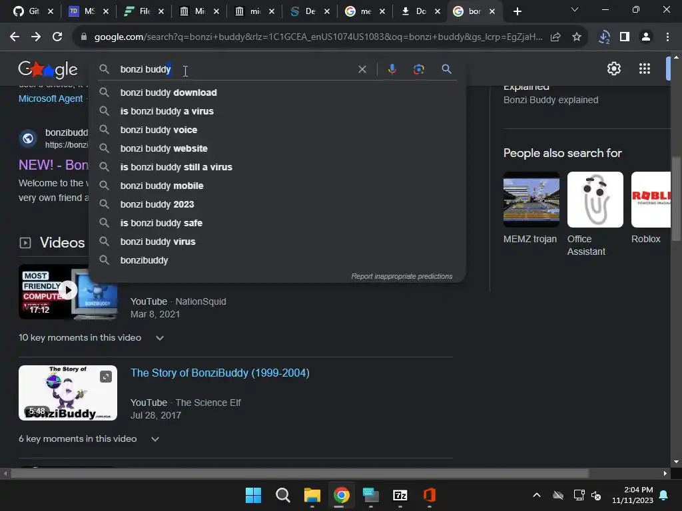This screenshot has width=682, height=511.
Task: Expand 10 key moments in this video
Action: pos(91,337)
